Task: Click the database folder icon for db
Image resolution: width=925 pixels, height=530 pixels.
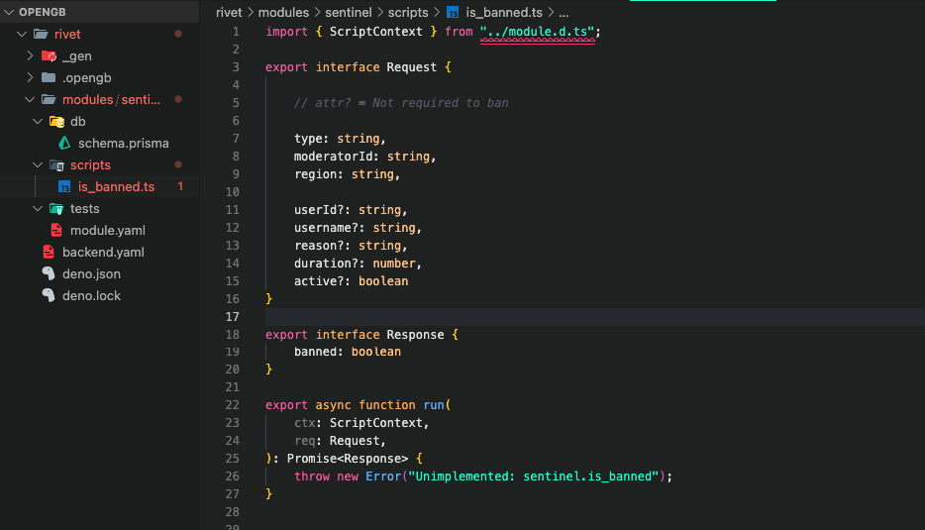Action: tap(56, 122)
